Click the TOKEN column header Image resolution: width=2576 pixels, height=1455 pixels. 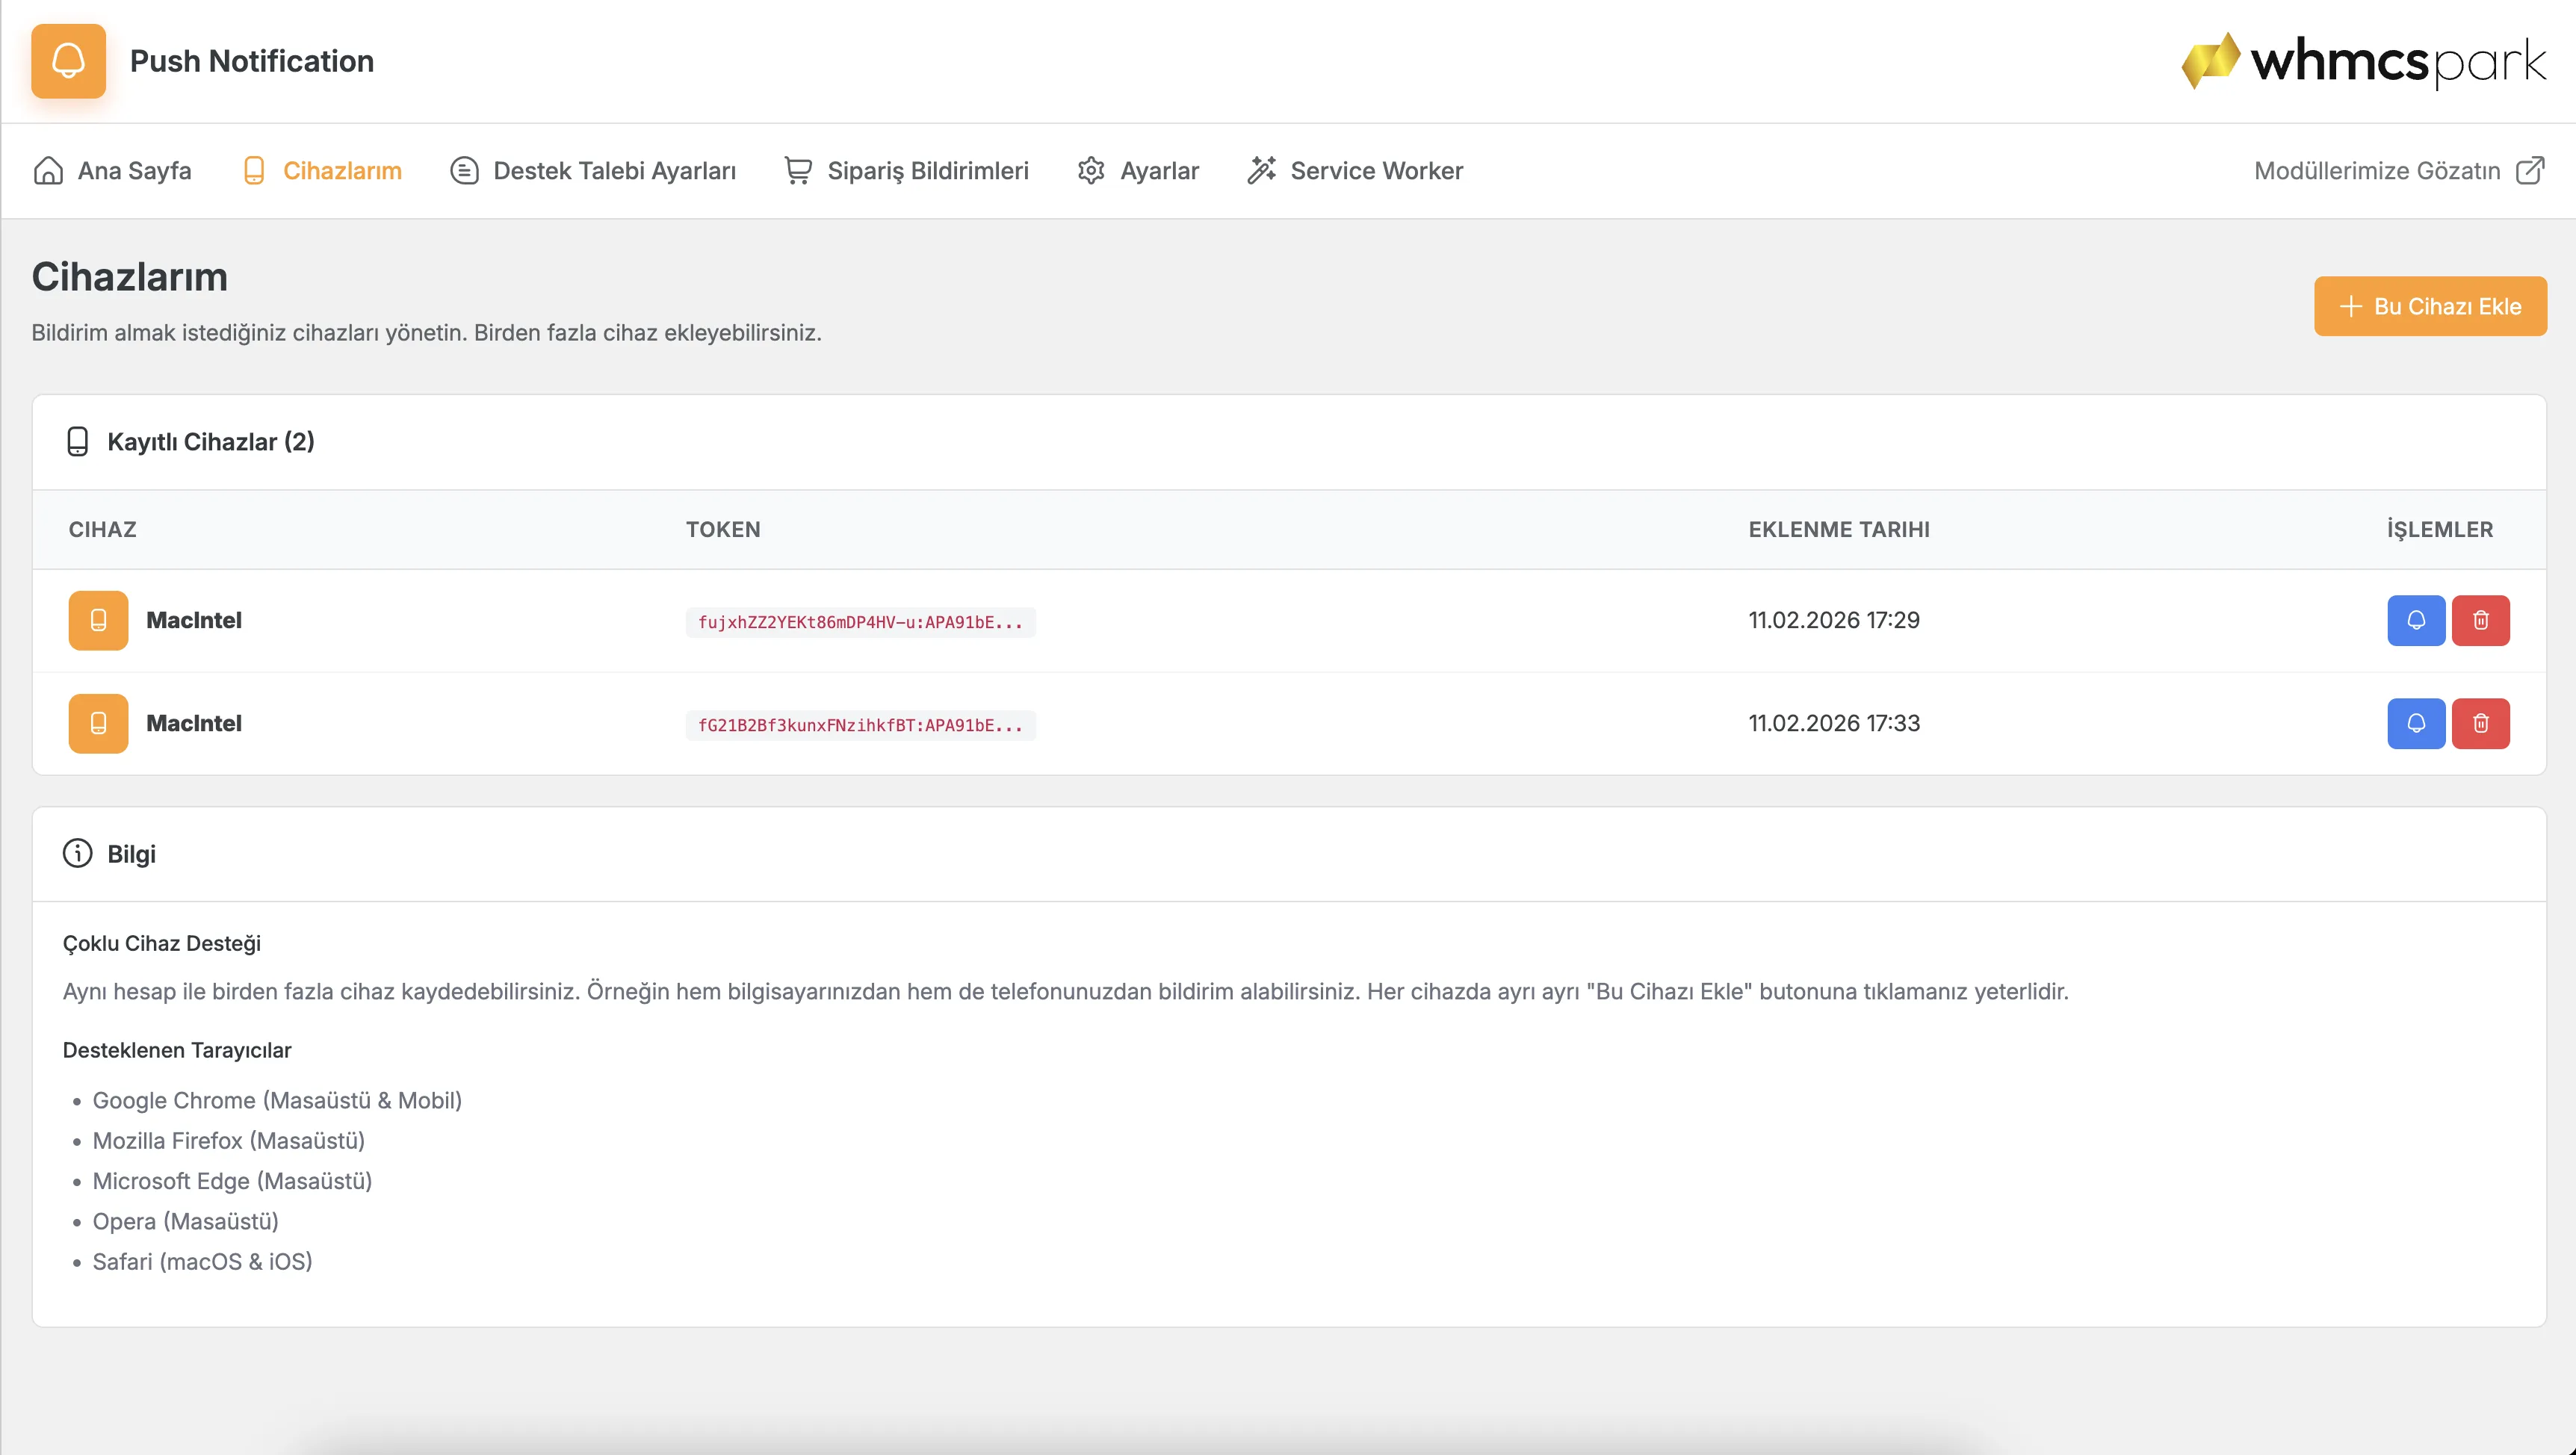tap(723, 529)
